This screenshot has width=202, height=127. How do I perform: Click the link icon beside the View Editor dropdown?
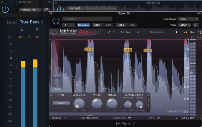tap(195, 25)
